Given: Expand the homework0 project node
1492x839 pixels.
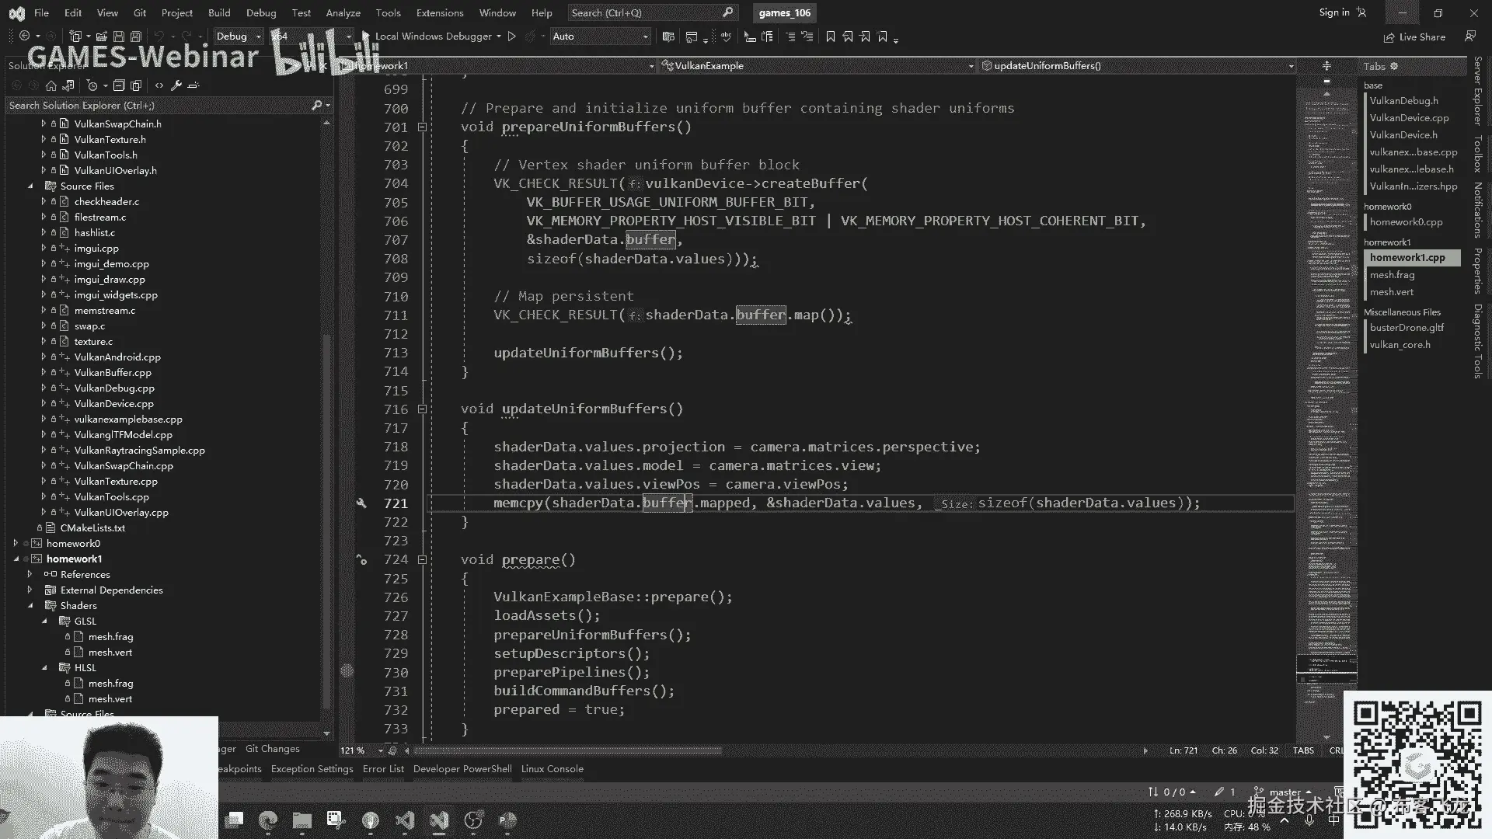Looking at the screenshot, I should pos(16,543).
